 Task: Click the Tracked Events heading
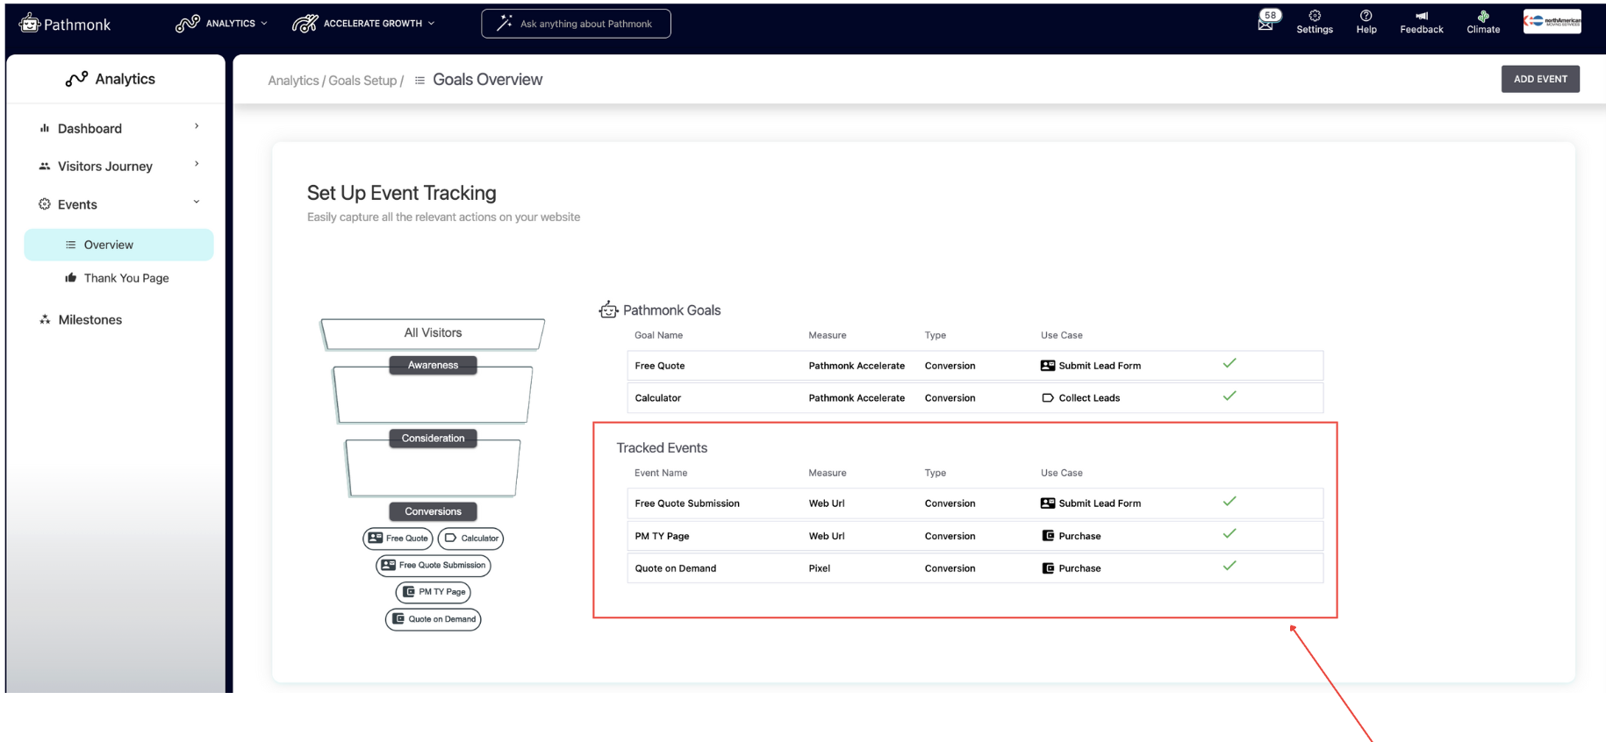click(662, 448)
